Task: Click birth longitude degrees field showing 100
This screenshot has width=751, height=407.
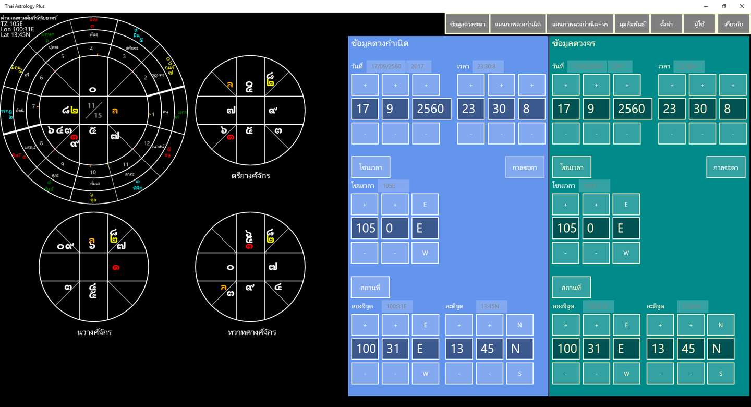Action: click(x=366, y=349)
